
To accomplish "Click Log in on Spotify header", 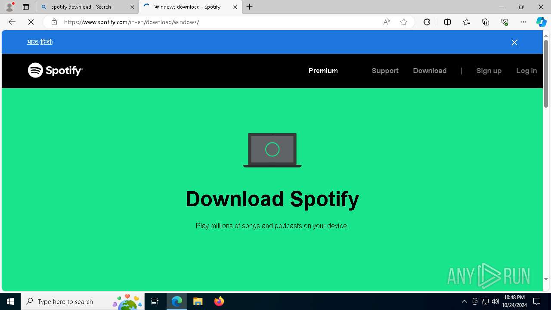I will pyautogui.click(x=526, y=71).
